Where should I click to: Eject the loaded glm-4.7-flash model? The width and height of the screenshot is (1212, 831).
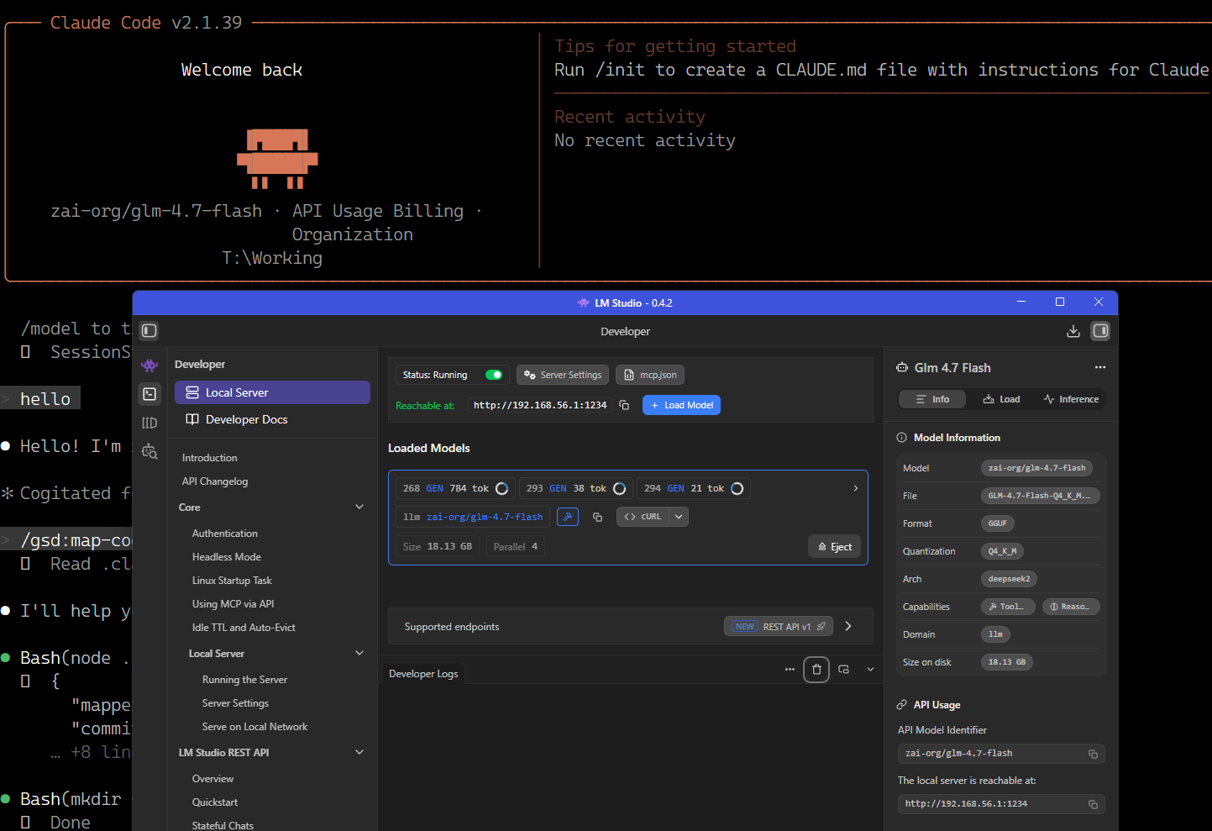pyautogui.click(x=834, y=547)
